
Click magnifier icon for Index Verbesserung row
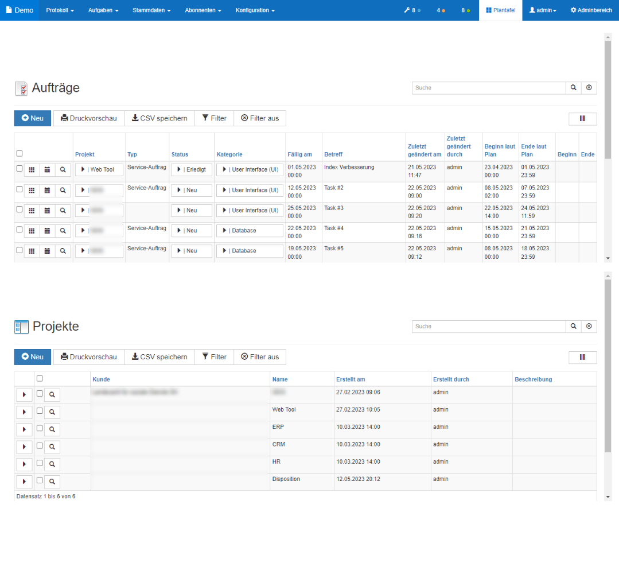point(63,170)
